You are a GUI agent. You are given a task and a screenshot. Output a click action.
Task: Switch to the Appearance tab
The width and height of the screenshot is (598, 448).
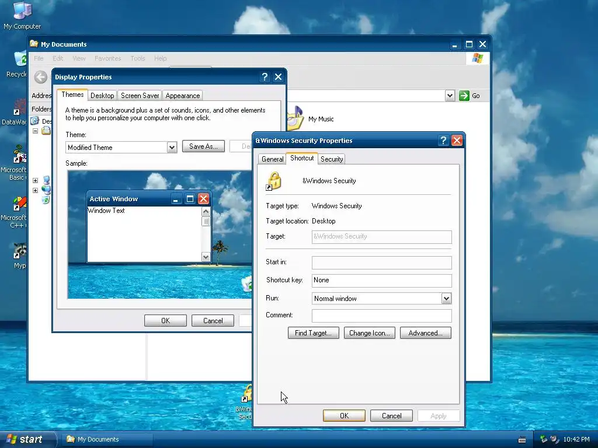pos(183,96)
